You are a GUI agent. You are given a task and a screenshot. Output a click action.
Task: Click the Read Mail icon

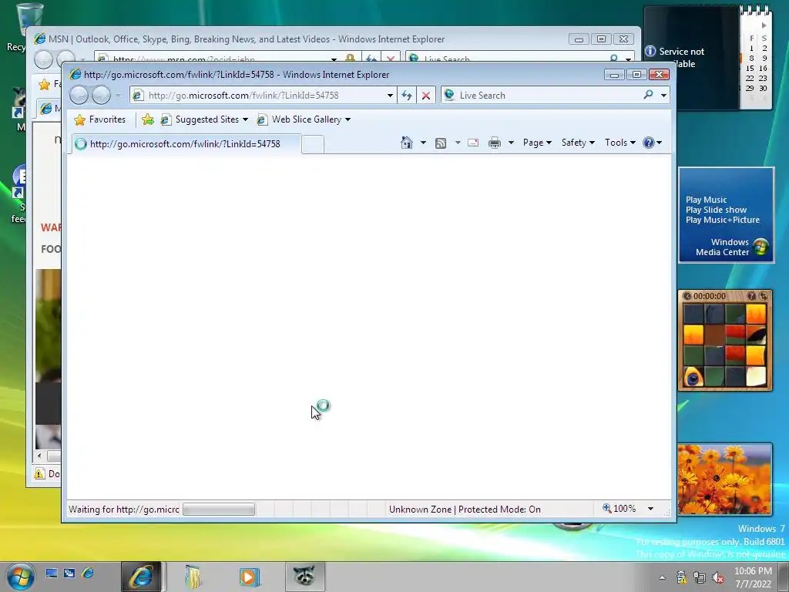[473, 143]
